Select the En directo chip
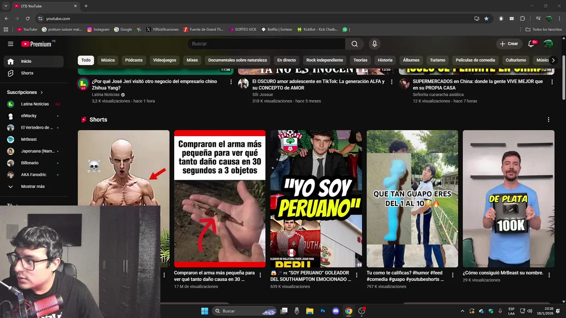This screenshot has height=318, width=566. [287, 60]
